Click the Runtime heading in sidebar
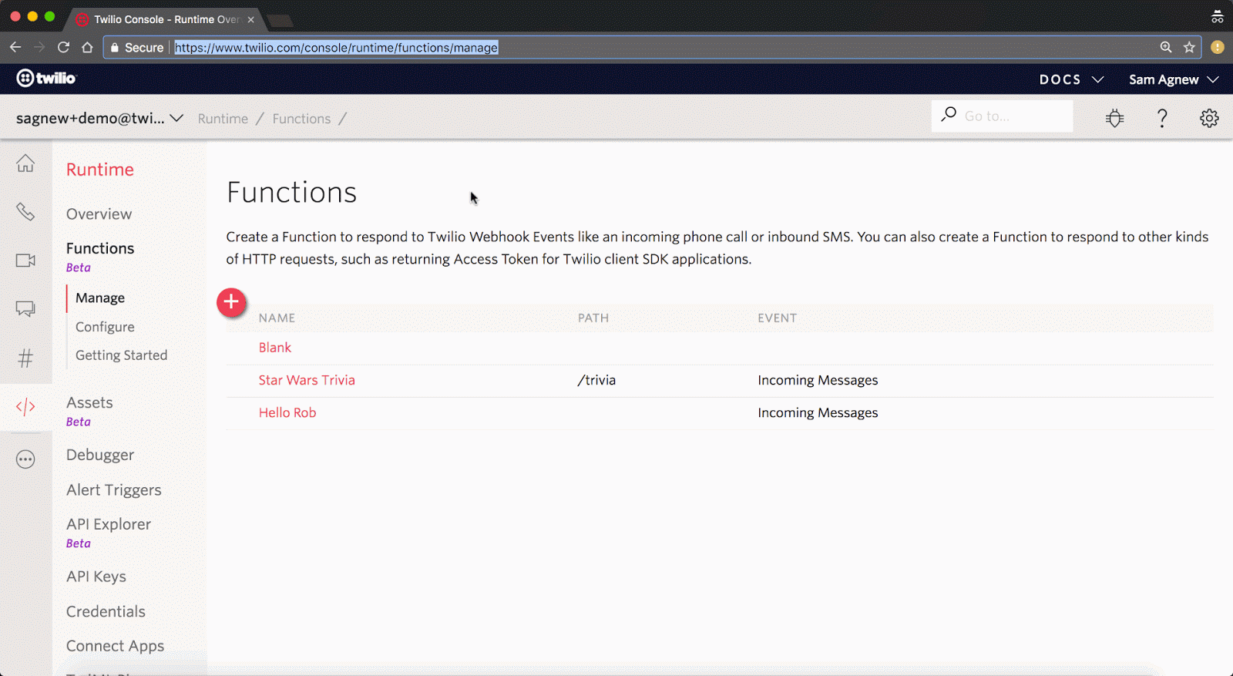Screen dimensions: 1233x676 coord(100,170)
